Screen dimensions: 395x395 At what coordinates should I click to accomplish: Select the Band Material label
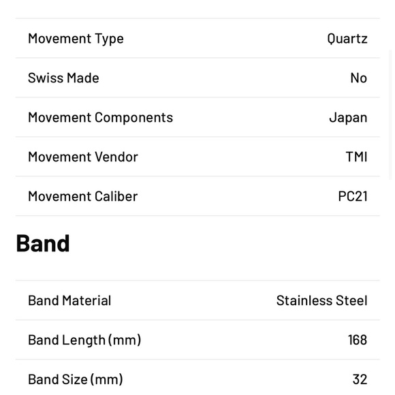click(69, 300)
